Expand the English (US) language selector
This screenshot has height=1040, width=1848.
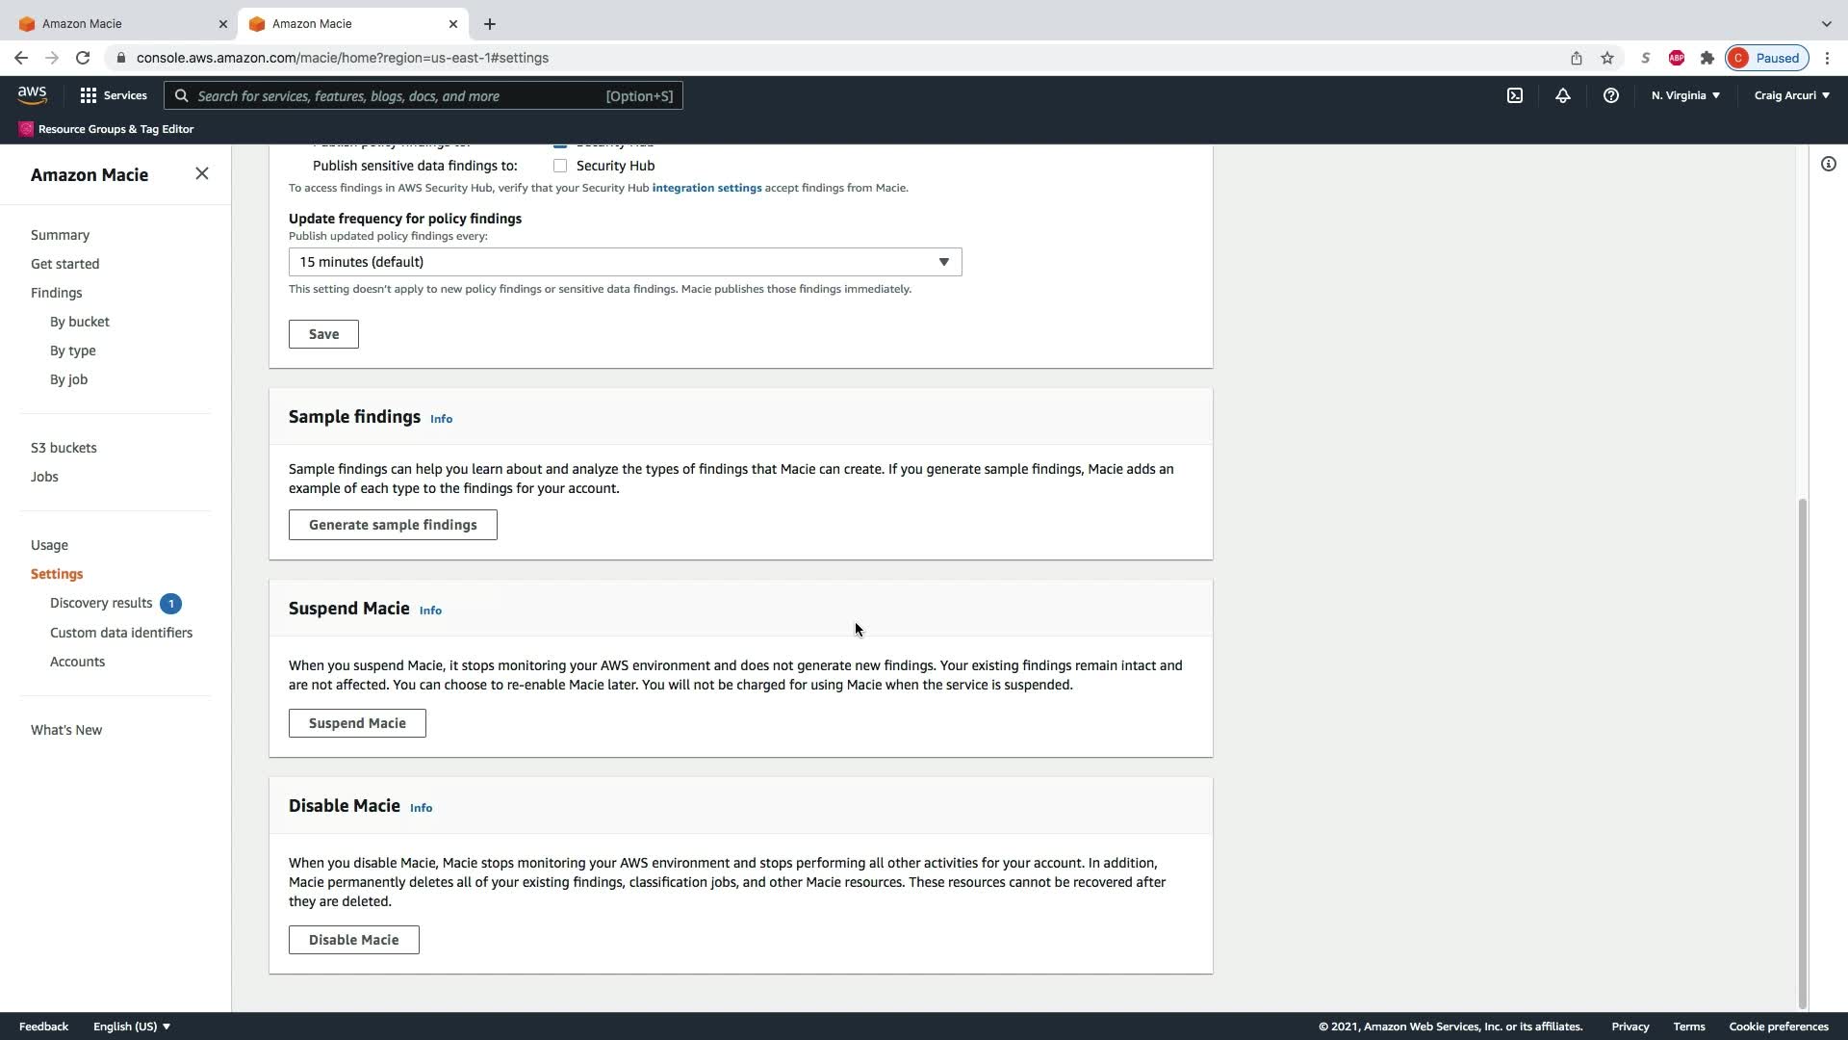[x=132, y=1027]
